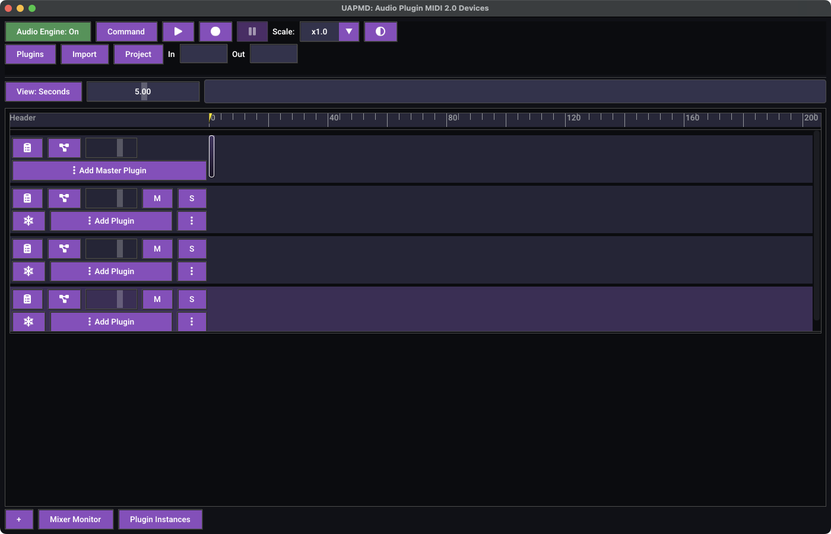Open the third track's Add Plugin menu
Screen dimensions: 831x534
(112, 322)
